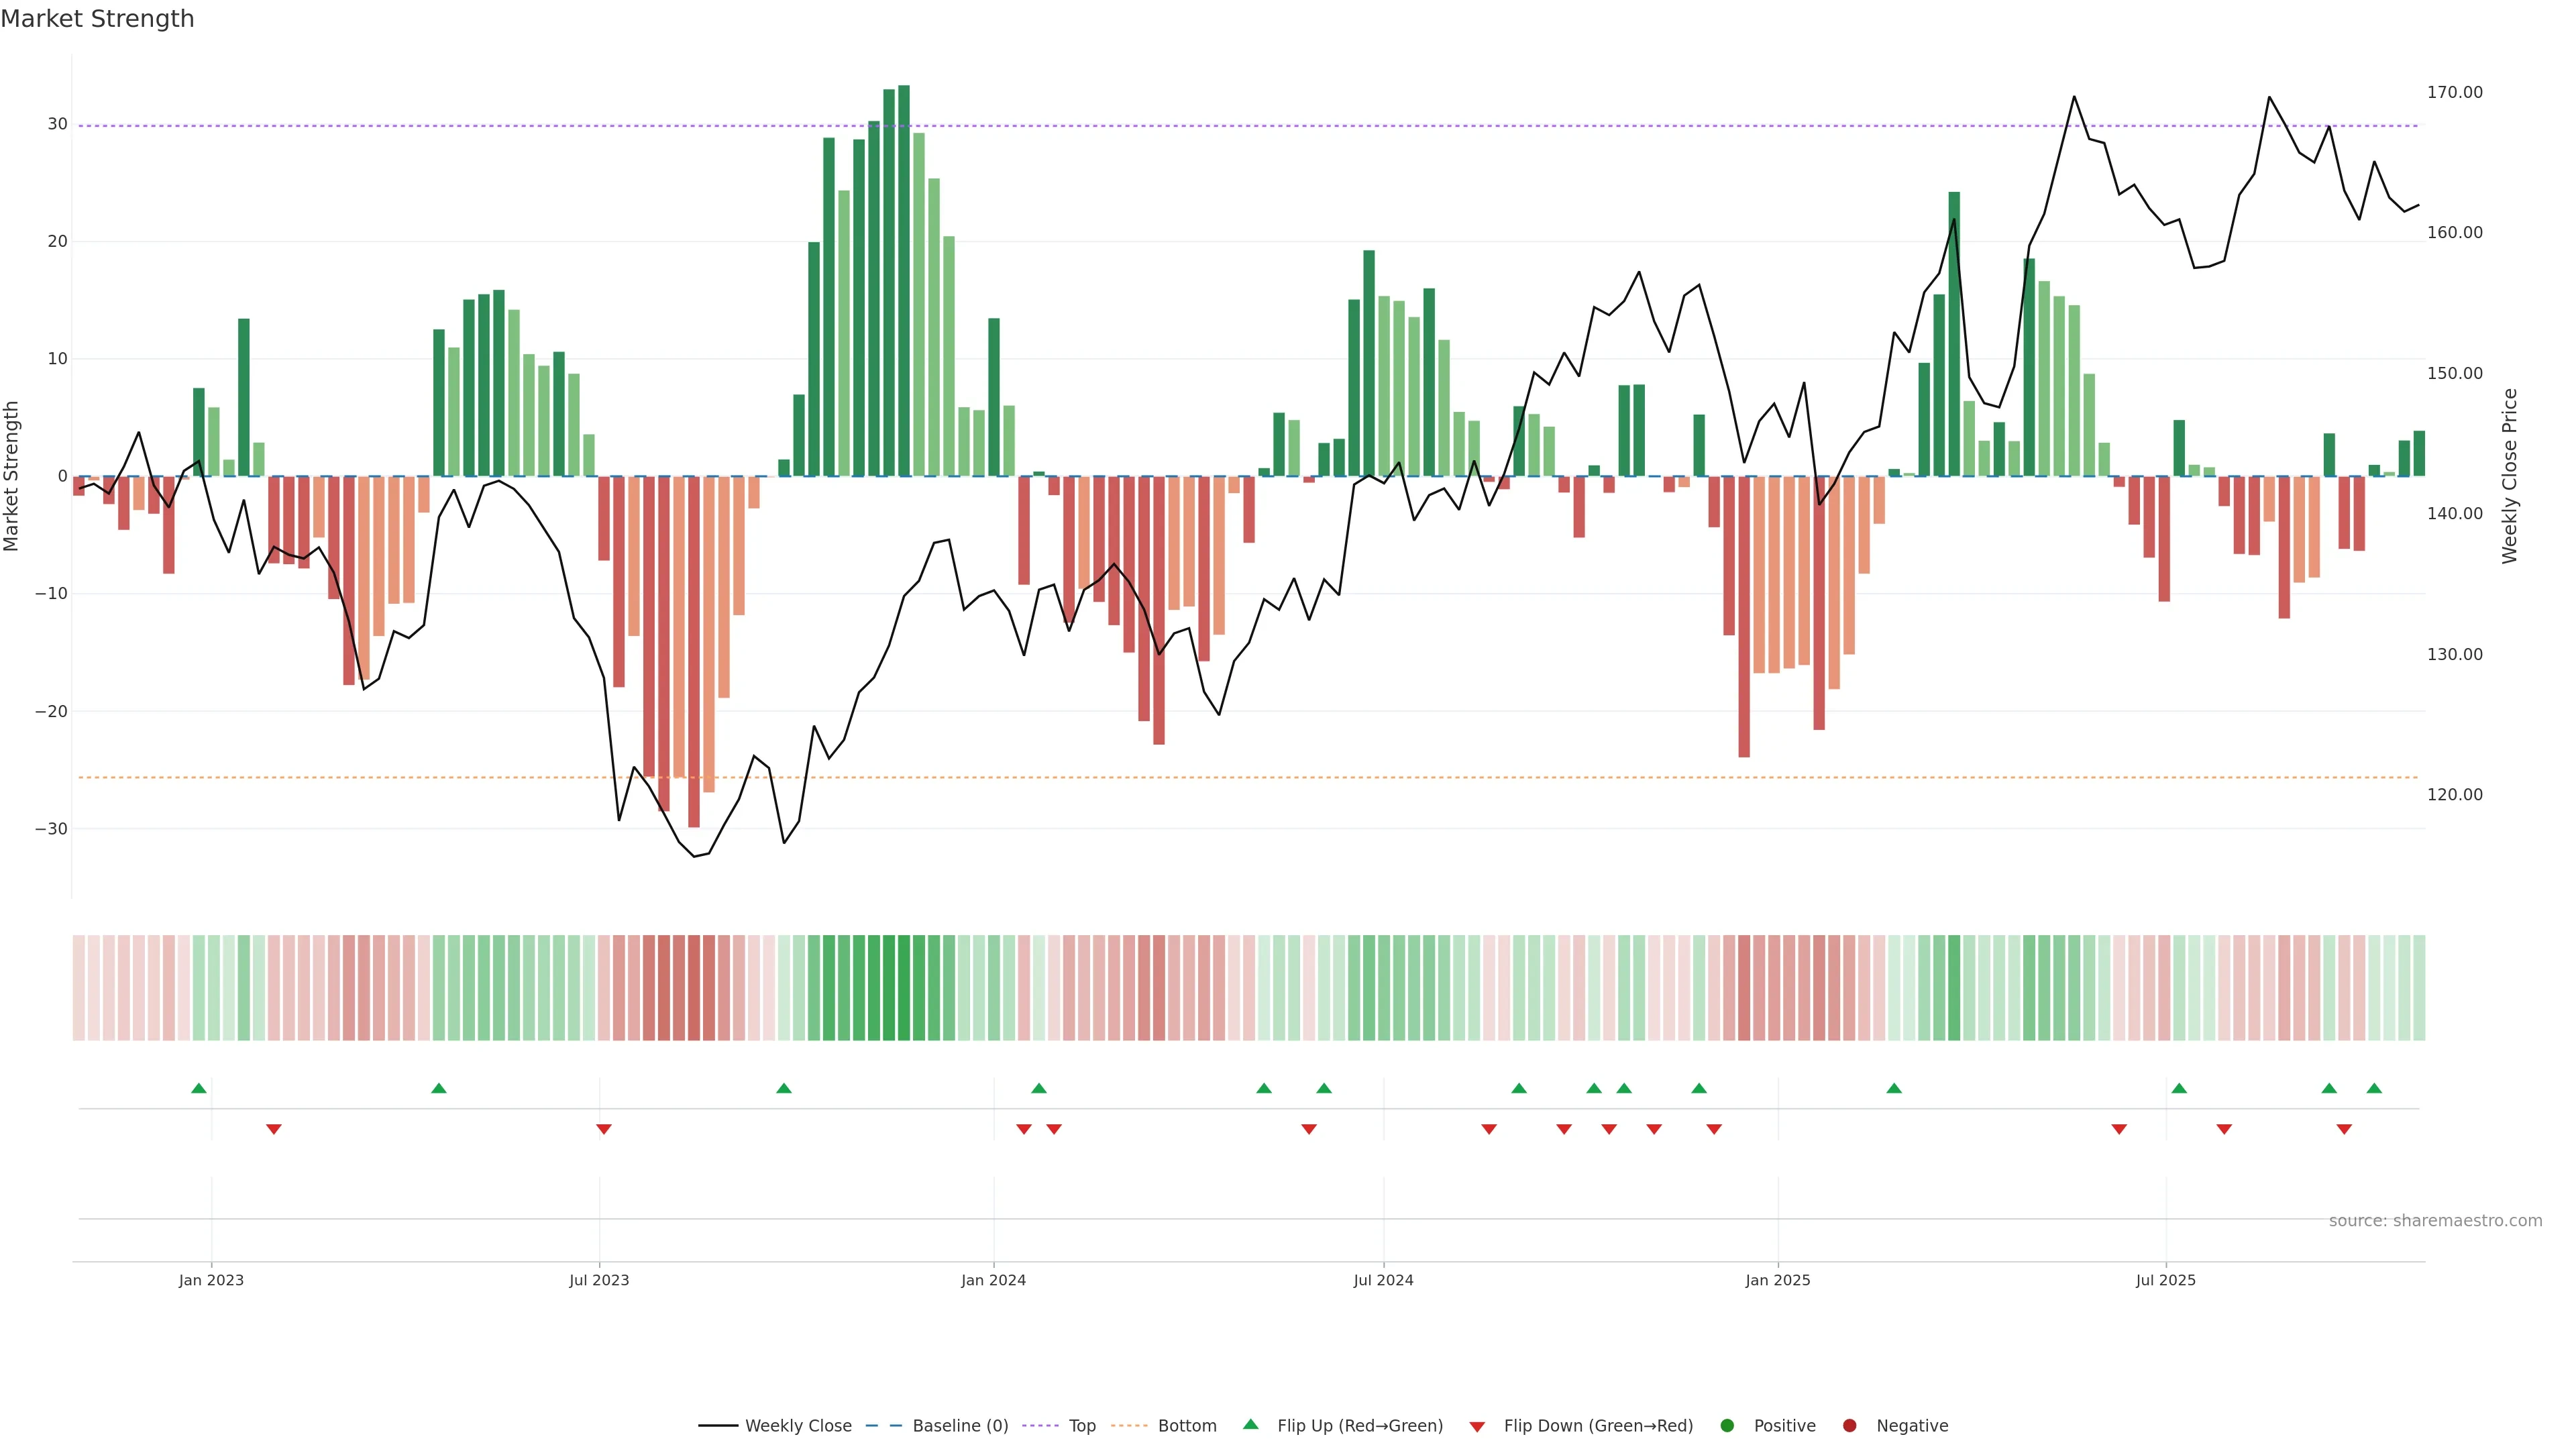2576x1449 pixels.
Task: Click Negative red circle legend icon
Action: coord(1849,1426)
